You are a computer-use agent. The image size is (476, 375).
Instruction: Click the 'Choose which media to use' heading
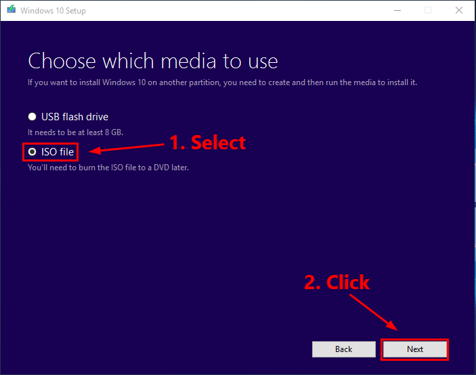(x=153, y=61)
